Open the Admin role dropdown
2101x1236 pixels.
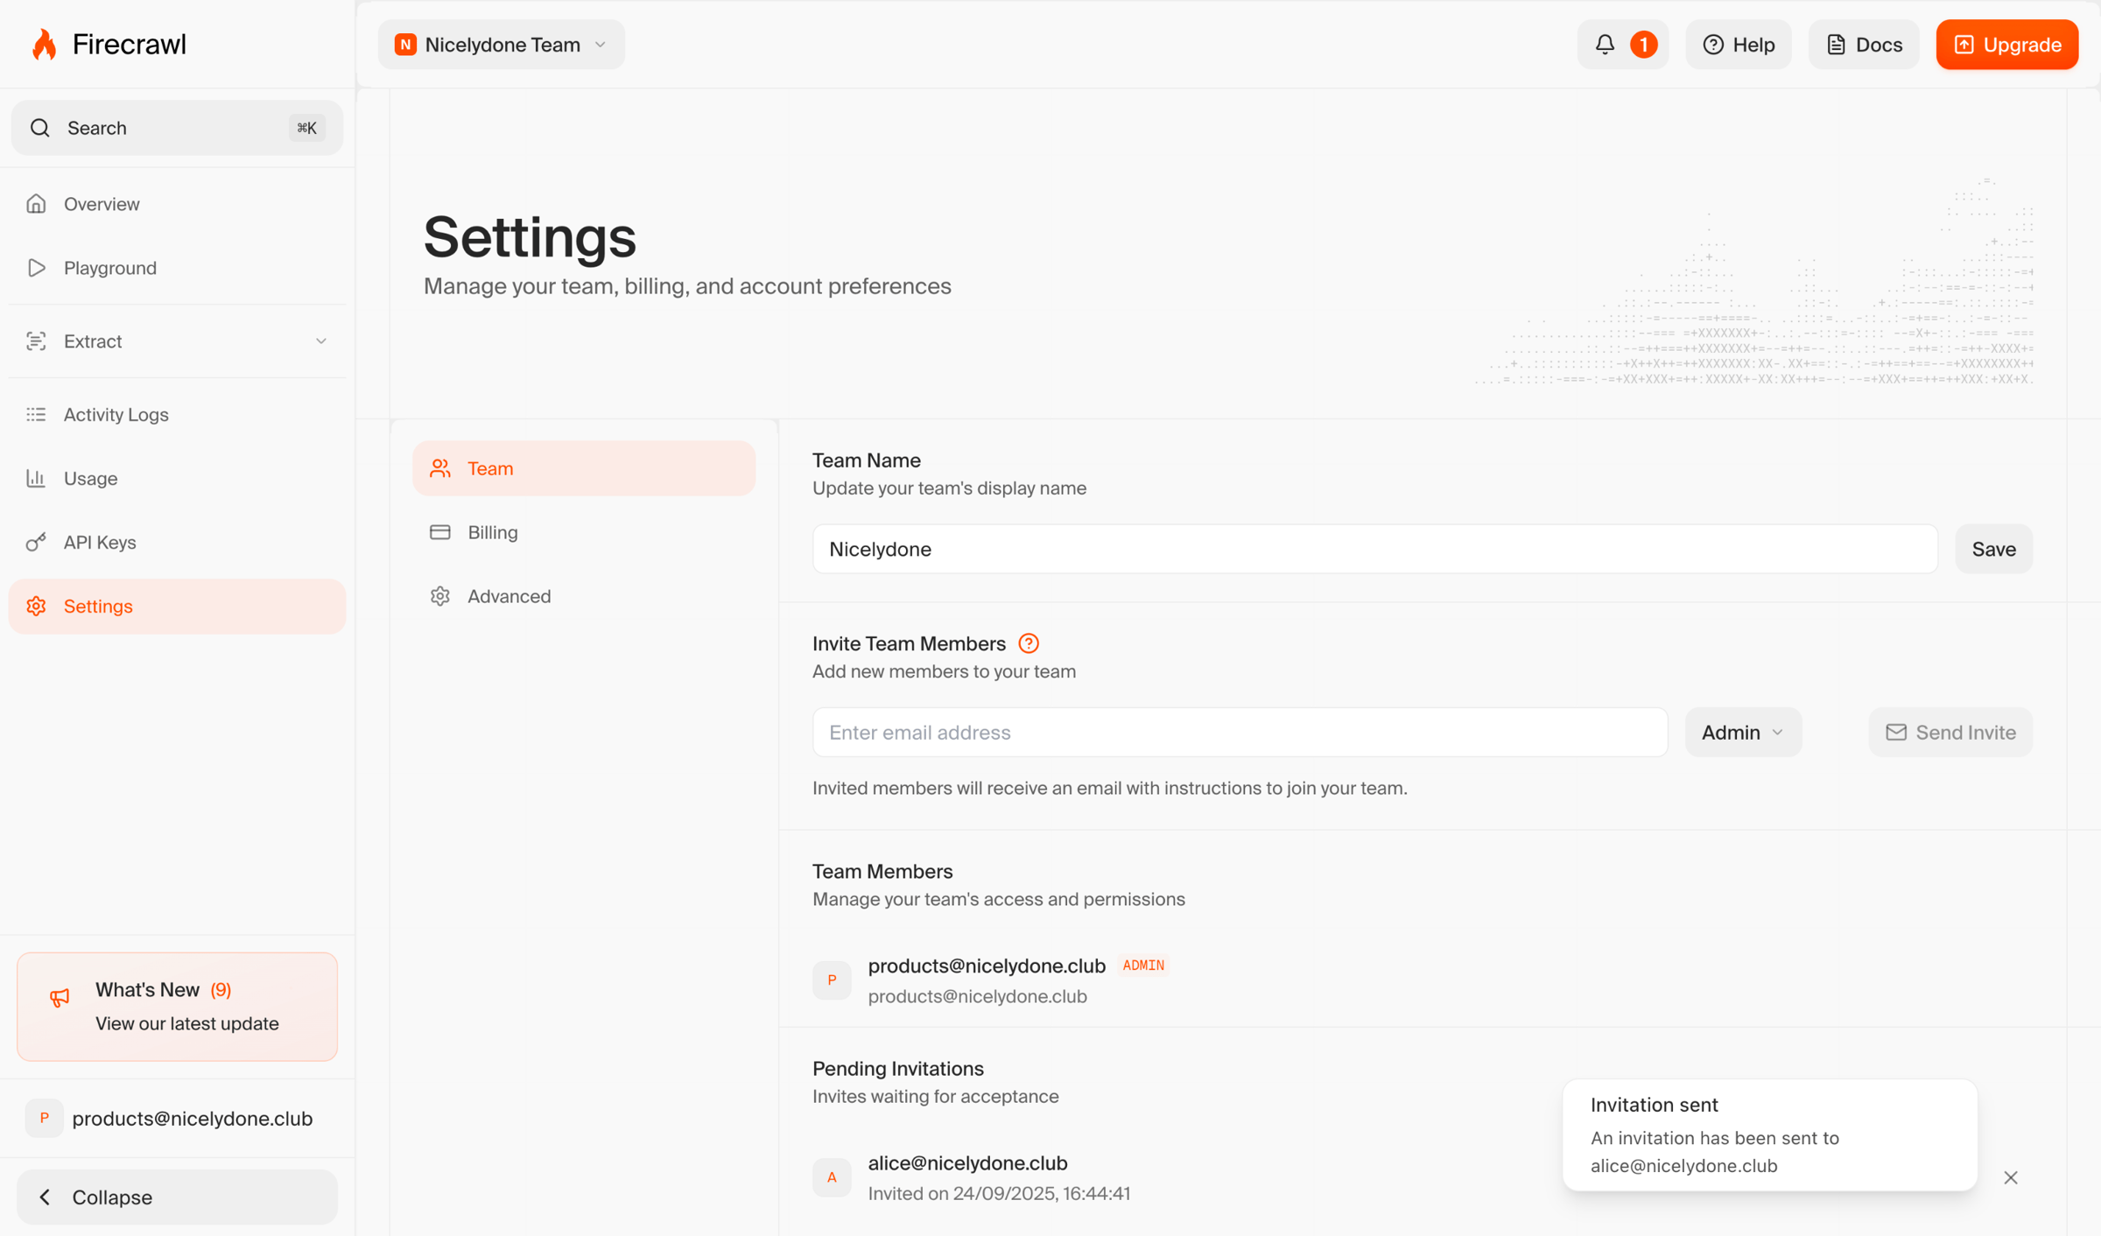click(1742, 732)
